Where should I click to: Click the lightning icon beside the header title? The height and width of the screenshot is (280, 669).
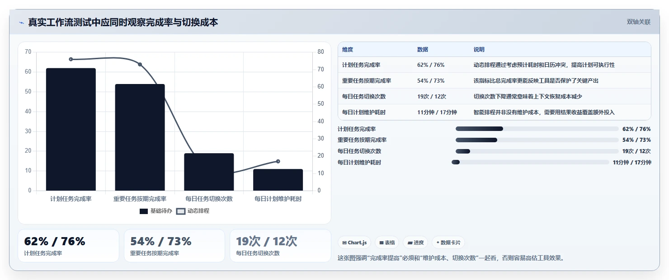[x=21, y=23]
